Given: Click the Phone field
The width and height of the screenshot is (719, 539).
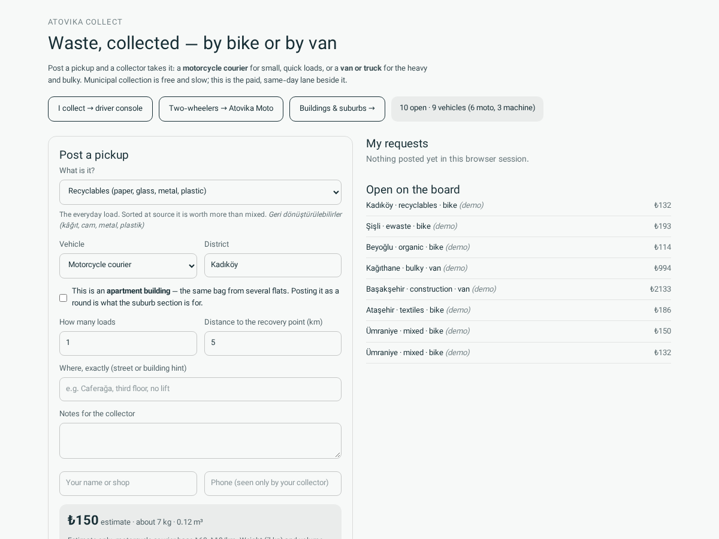Looking at the screenshot, I should coord(273,483).
